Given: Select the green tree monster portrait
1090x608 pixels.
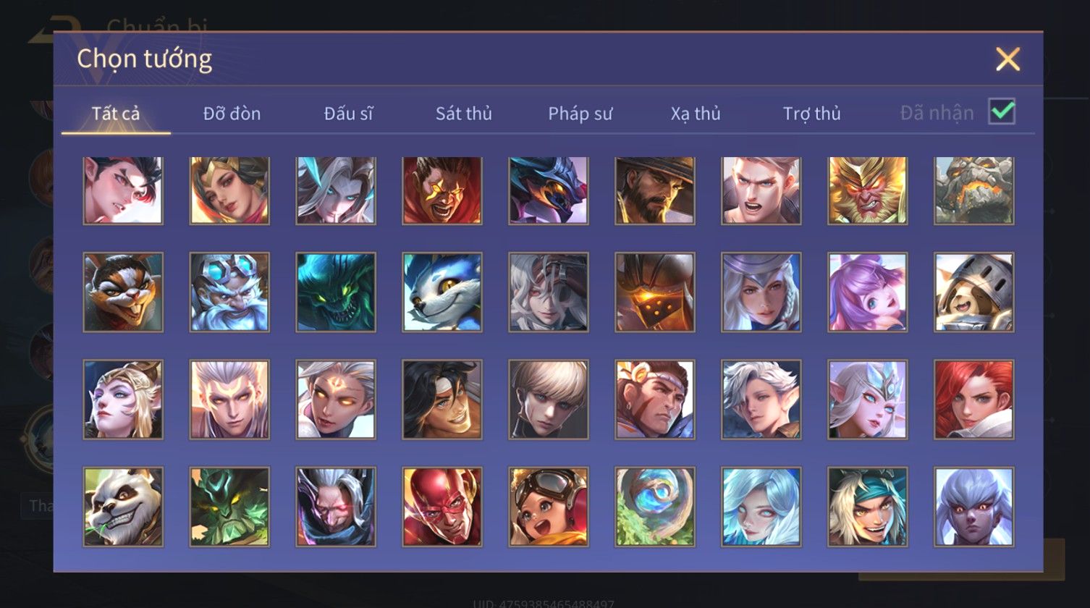Looking at the screenshot, I should [x=229, y=507].
